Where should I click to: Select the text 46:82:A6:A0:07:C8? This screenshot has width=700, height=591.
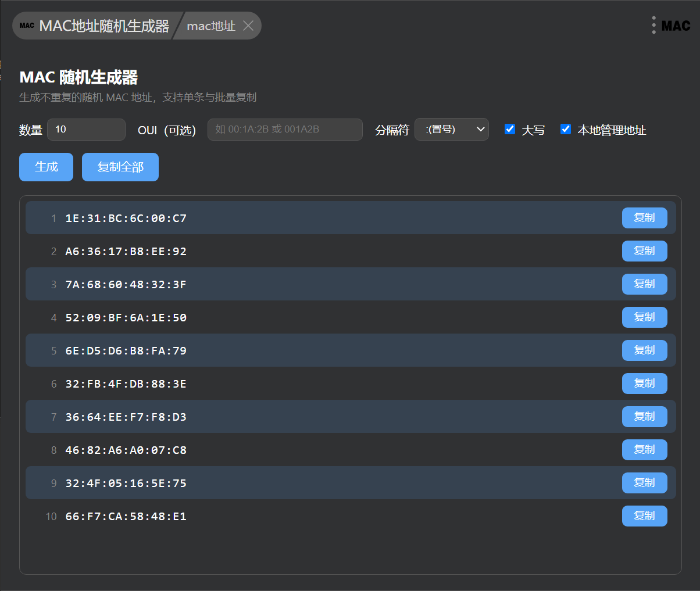coord(126,450)
